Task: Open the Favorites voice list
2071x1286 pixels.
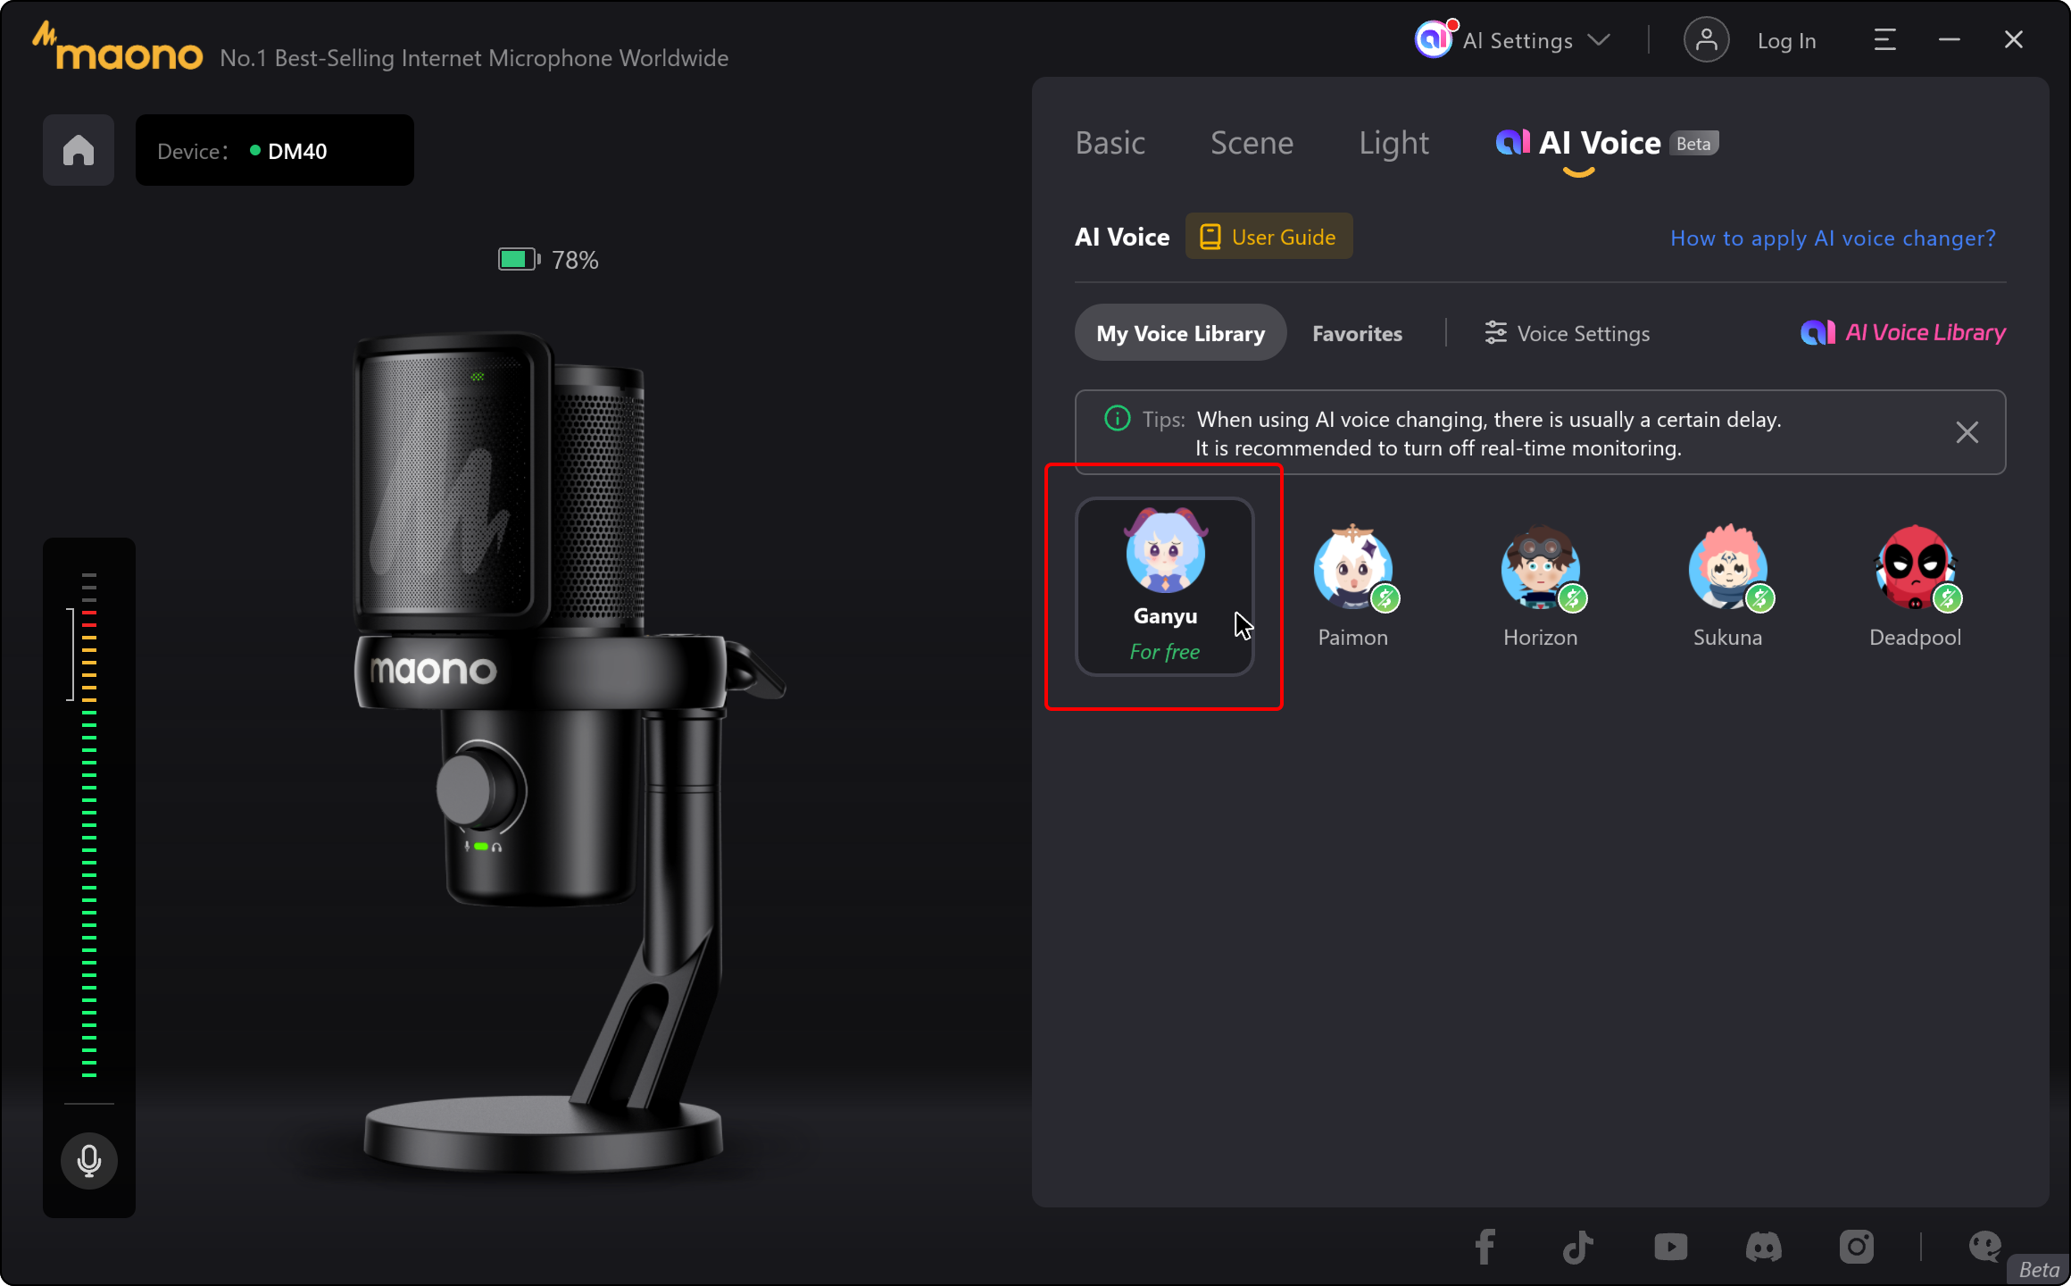Action: point(1357,332)
